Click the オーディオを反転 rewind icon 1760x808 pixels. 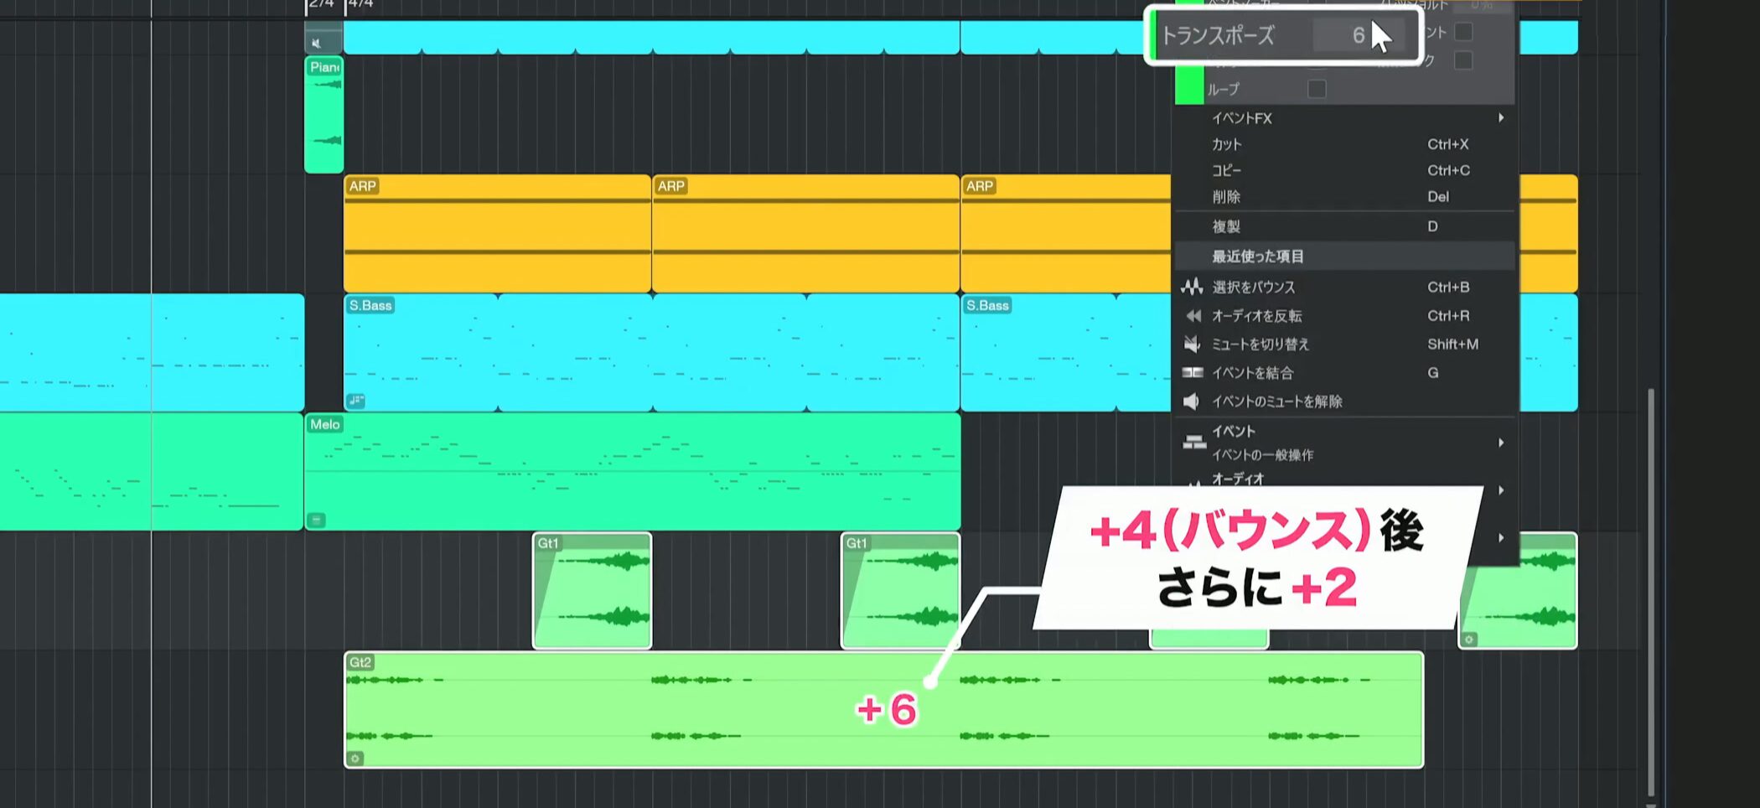tap(1192, 316)
